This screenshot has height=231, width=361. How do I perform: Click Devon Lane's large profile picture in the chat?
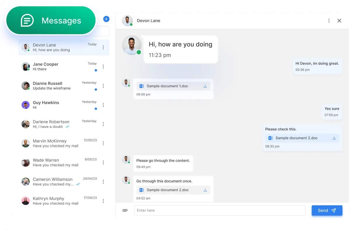pyautogui.click(x=132, y=45)
